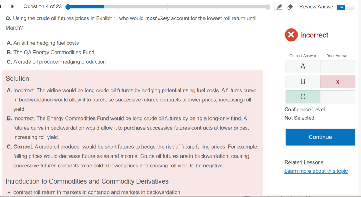Toggle the Review Answer switch
Screen dimensions: 361x197
pyautogui.click(x=345, y=7)
